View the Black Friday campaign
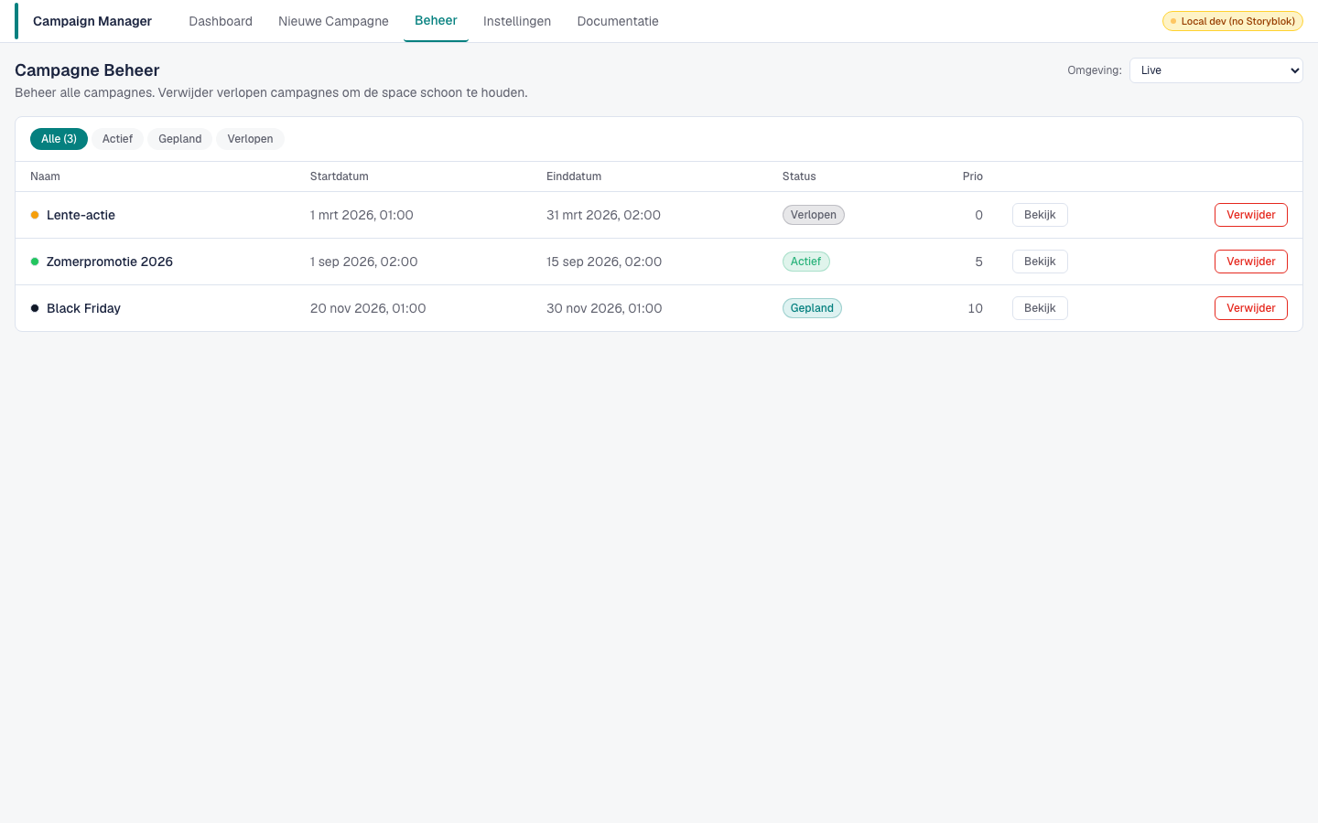The height and width of the screenshot is (823, 1318). 1040,308
